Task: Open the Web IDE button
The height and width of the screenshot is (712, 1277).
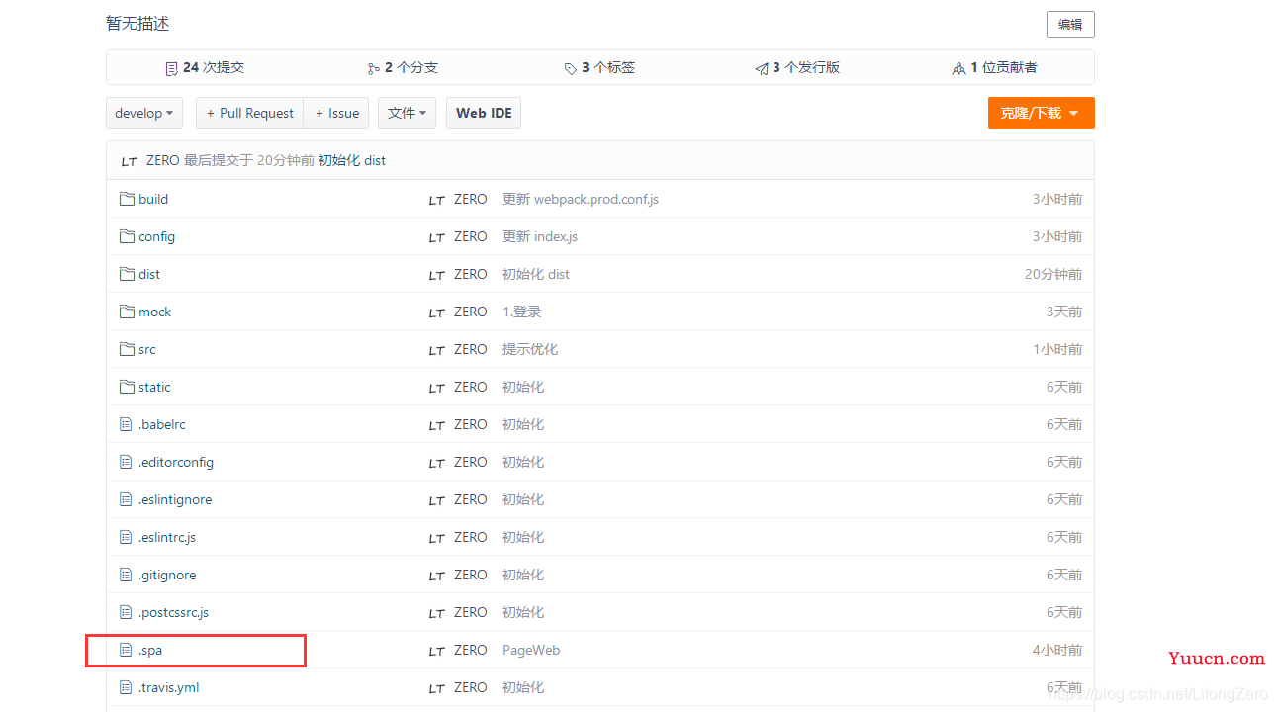Action: (484, 113)
